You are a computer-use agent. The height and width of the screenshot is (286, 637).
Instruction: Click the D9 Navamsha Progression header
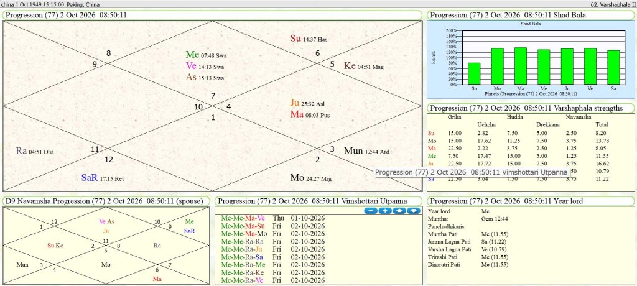[x=106, y=201]
